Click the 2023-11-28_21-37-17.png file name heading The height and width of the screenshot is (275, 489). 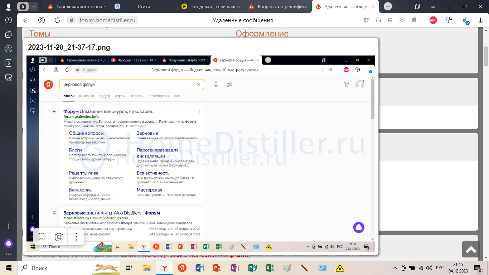[x=69, y=47]
